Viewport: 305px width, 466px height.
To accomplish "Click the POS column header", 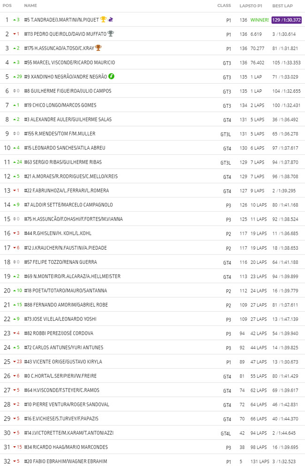I will coord(7,6).
